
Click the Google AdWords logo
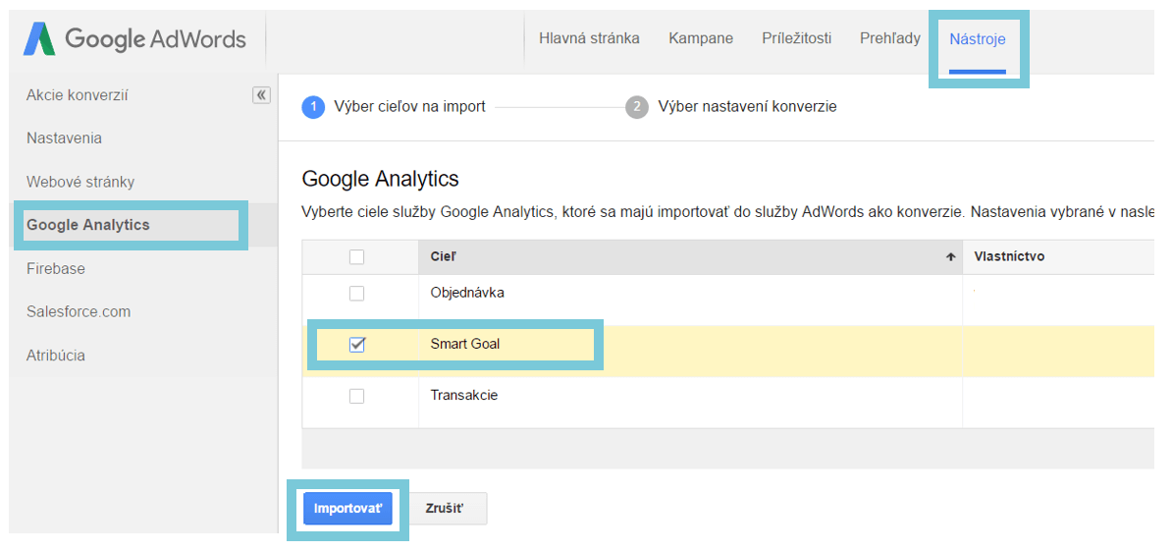[x=135, y=39]
